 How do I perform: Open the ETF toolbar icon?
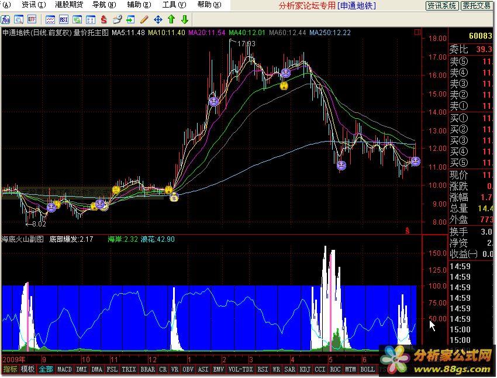[32, 20]
